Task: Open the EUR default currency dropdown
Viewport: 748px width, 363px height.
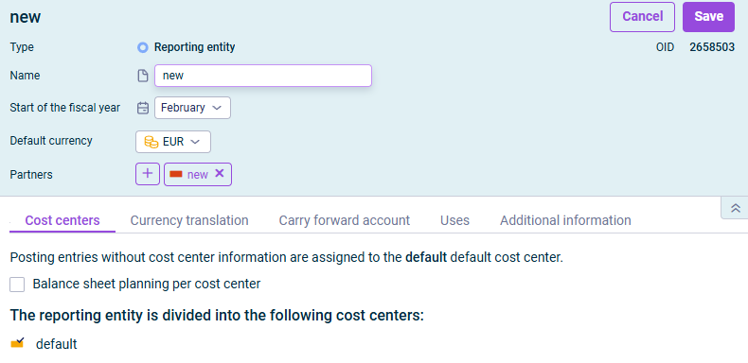Action: pyautogui.click(x=173, y=142)
